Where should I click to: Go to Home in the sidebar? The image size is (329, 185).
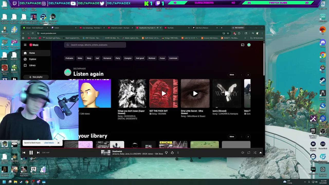36,53
